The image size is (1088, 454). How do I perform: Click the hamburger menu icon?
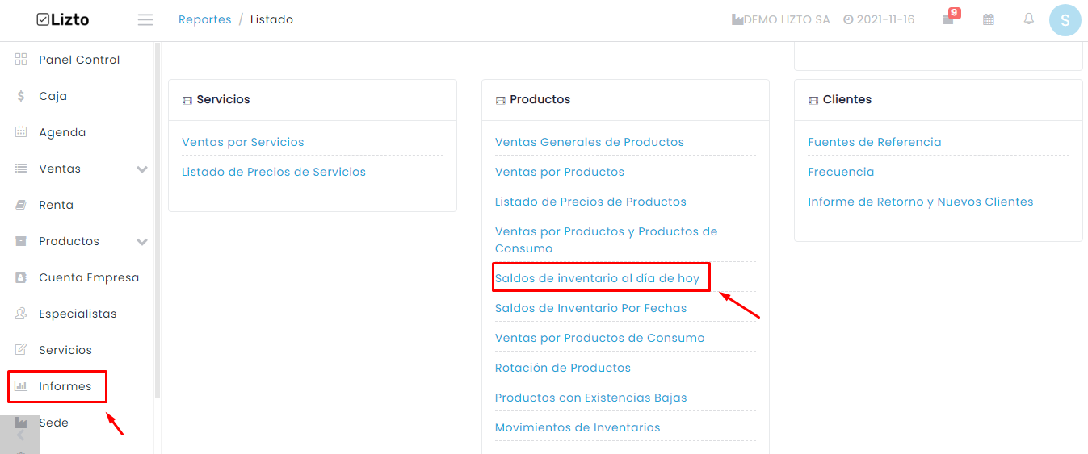click(145, 20)
